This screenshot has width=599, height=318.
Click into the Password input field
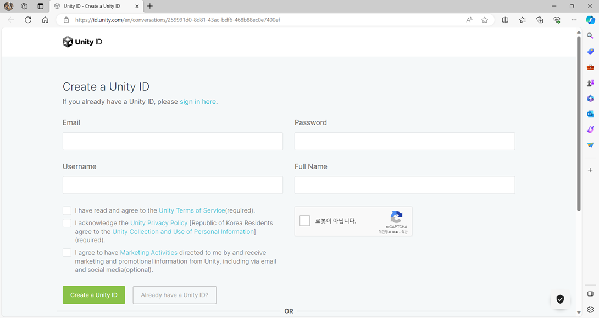tap(404, 141)
